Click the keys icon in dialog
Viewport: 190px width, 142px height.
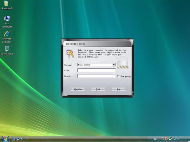click(70, 54)
